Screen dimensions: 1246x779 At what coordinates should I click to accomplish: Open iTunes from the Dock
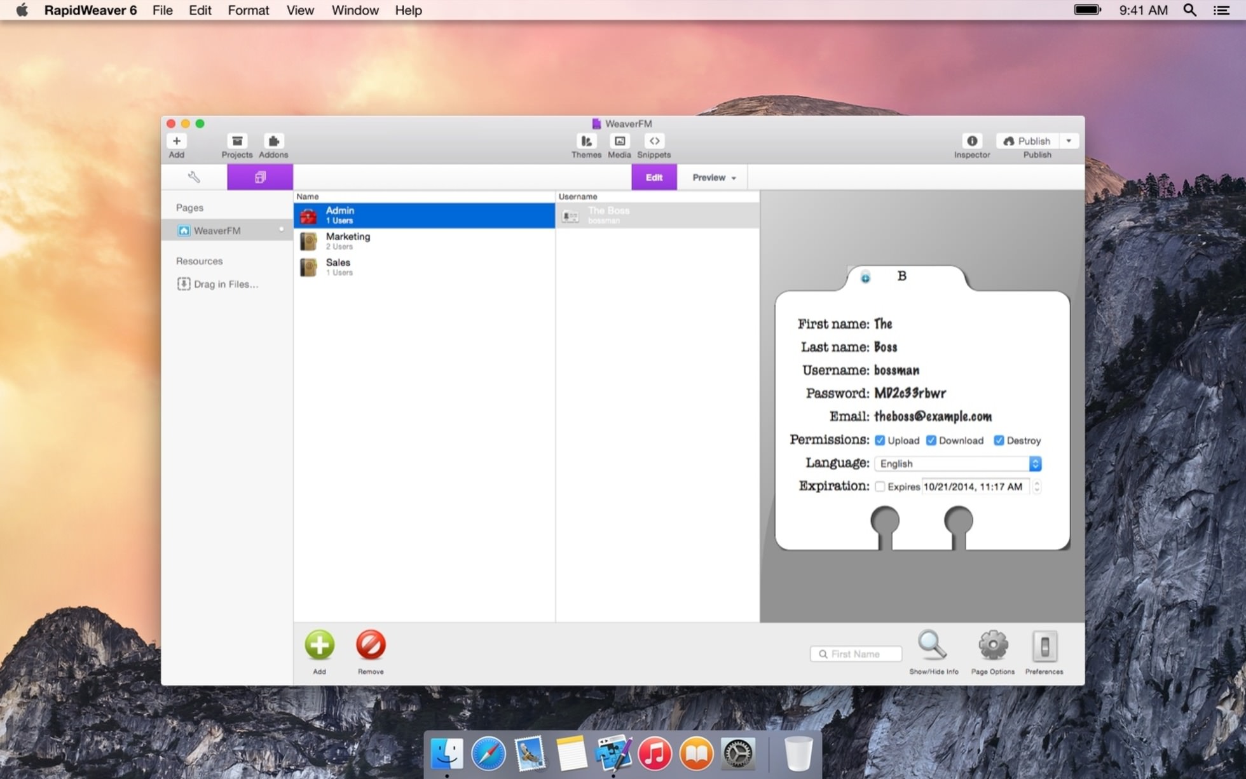tap(655, 754)
